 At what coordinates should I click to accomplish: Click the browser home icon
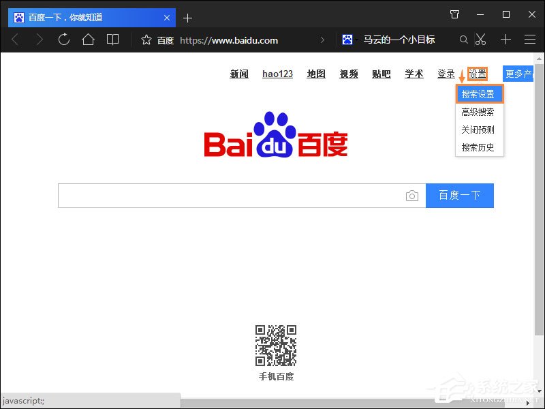point(89,40)
